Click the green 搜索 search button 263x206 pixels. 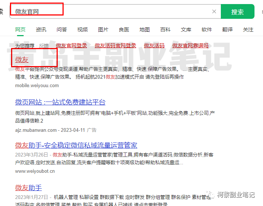[x=237, y=12]
